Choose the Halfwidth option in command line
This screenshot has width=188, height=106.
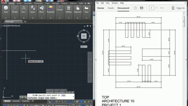point(33,98)
